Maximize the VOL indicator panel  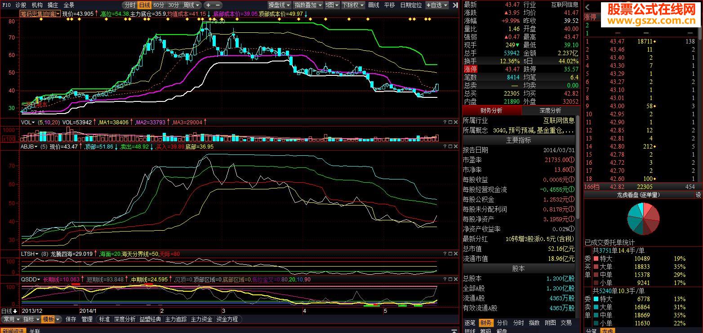451,122
